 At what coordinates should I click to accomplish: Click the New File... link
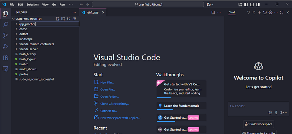point(107,83)
